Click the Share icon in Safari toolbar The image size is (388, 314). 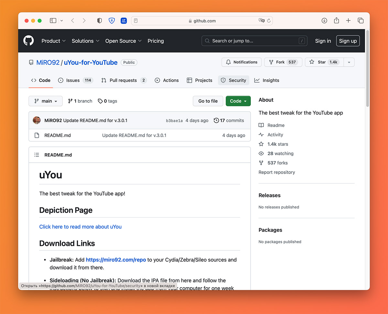336,21
